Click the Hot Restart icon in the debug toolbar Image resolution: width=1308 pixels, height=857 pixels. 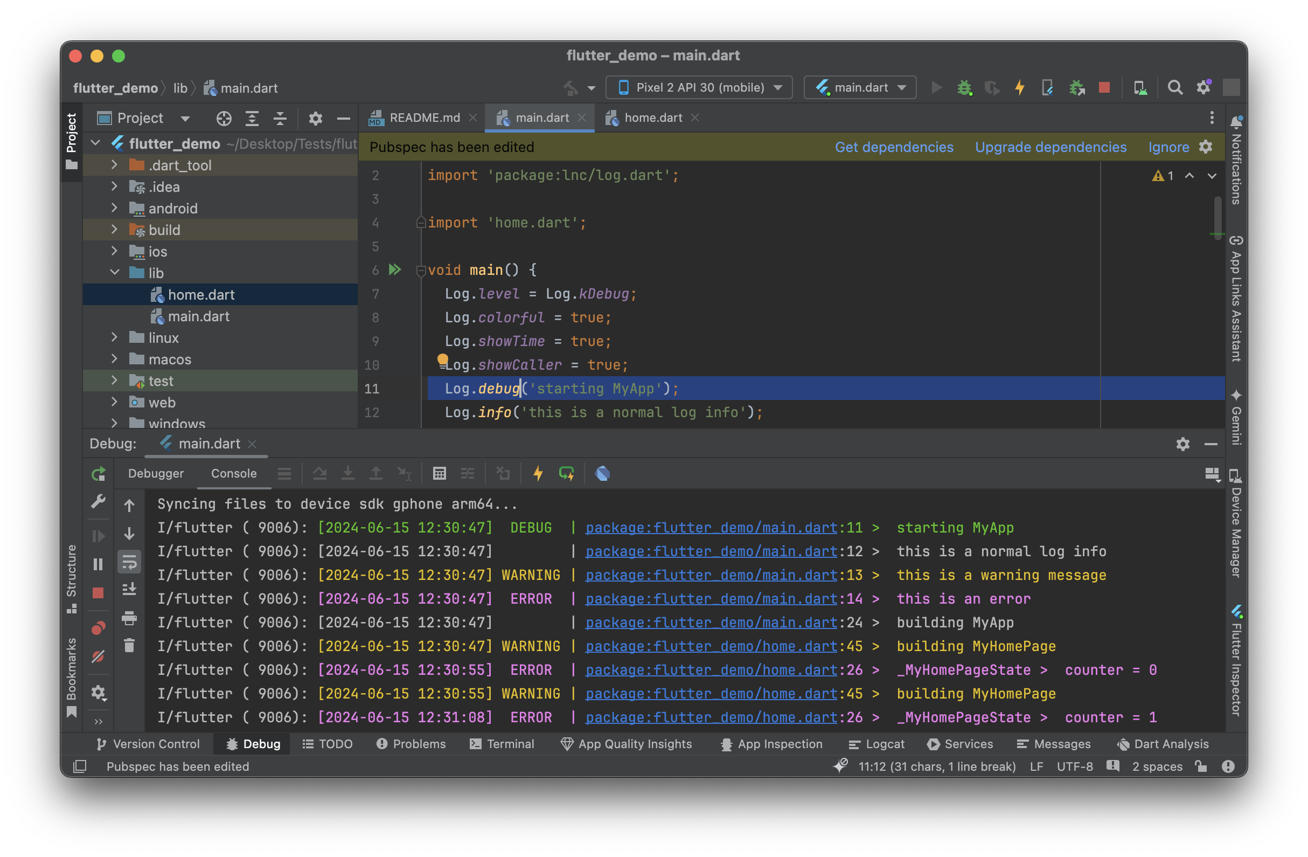pos(566,474)
